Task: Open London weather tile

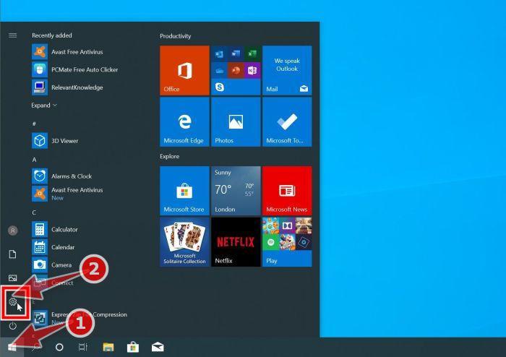Action: click(236, 191)
